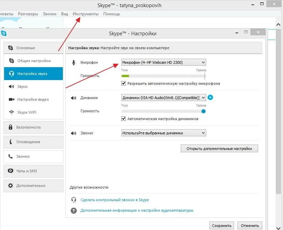
Task: Click the chat bubble icon of Чаты и SMS
Action: tap(11, 171)
